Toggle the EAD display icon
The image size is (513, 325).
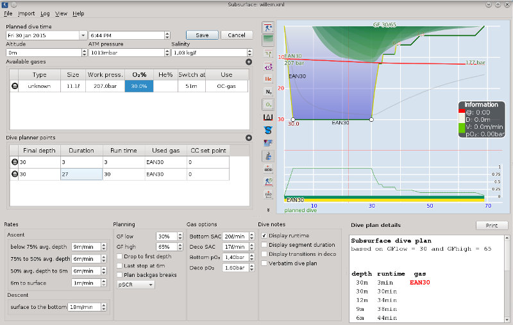[268, 194]
